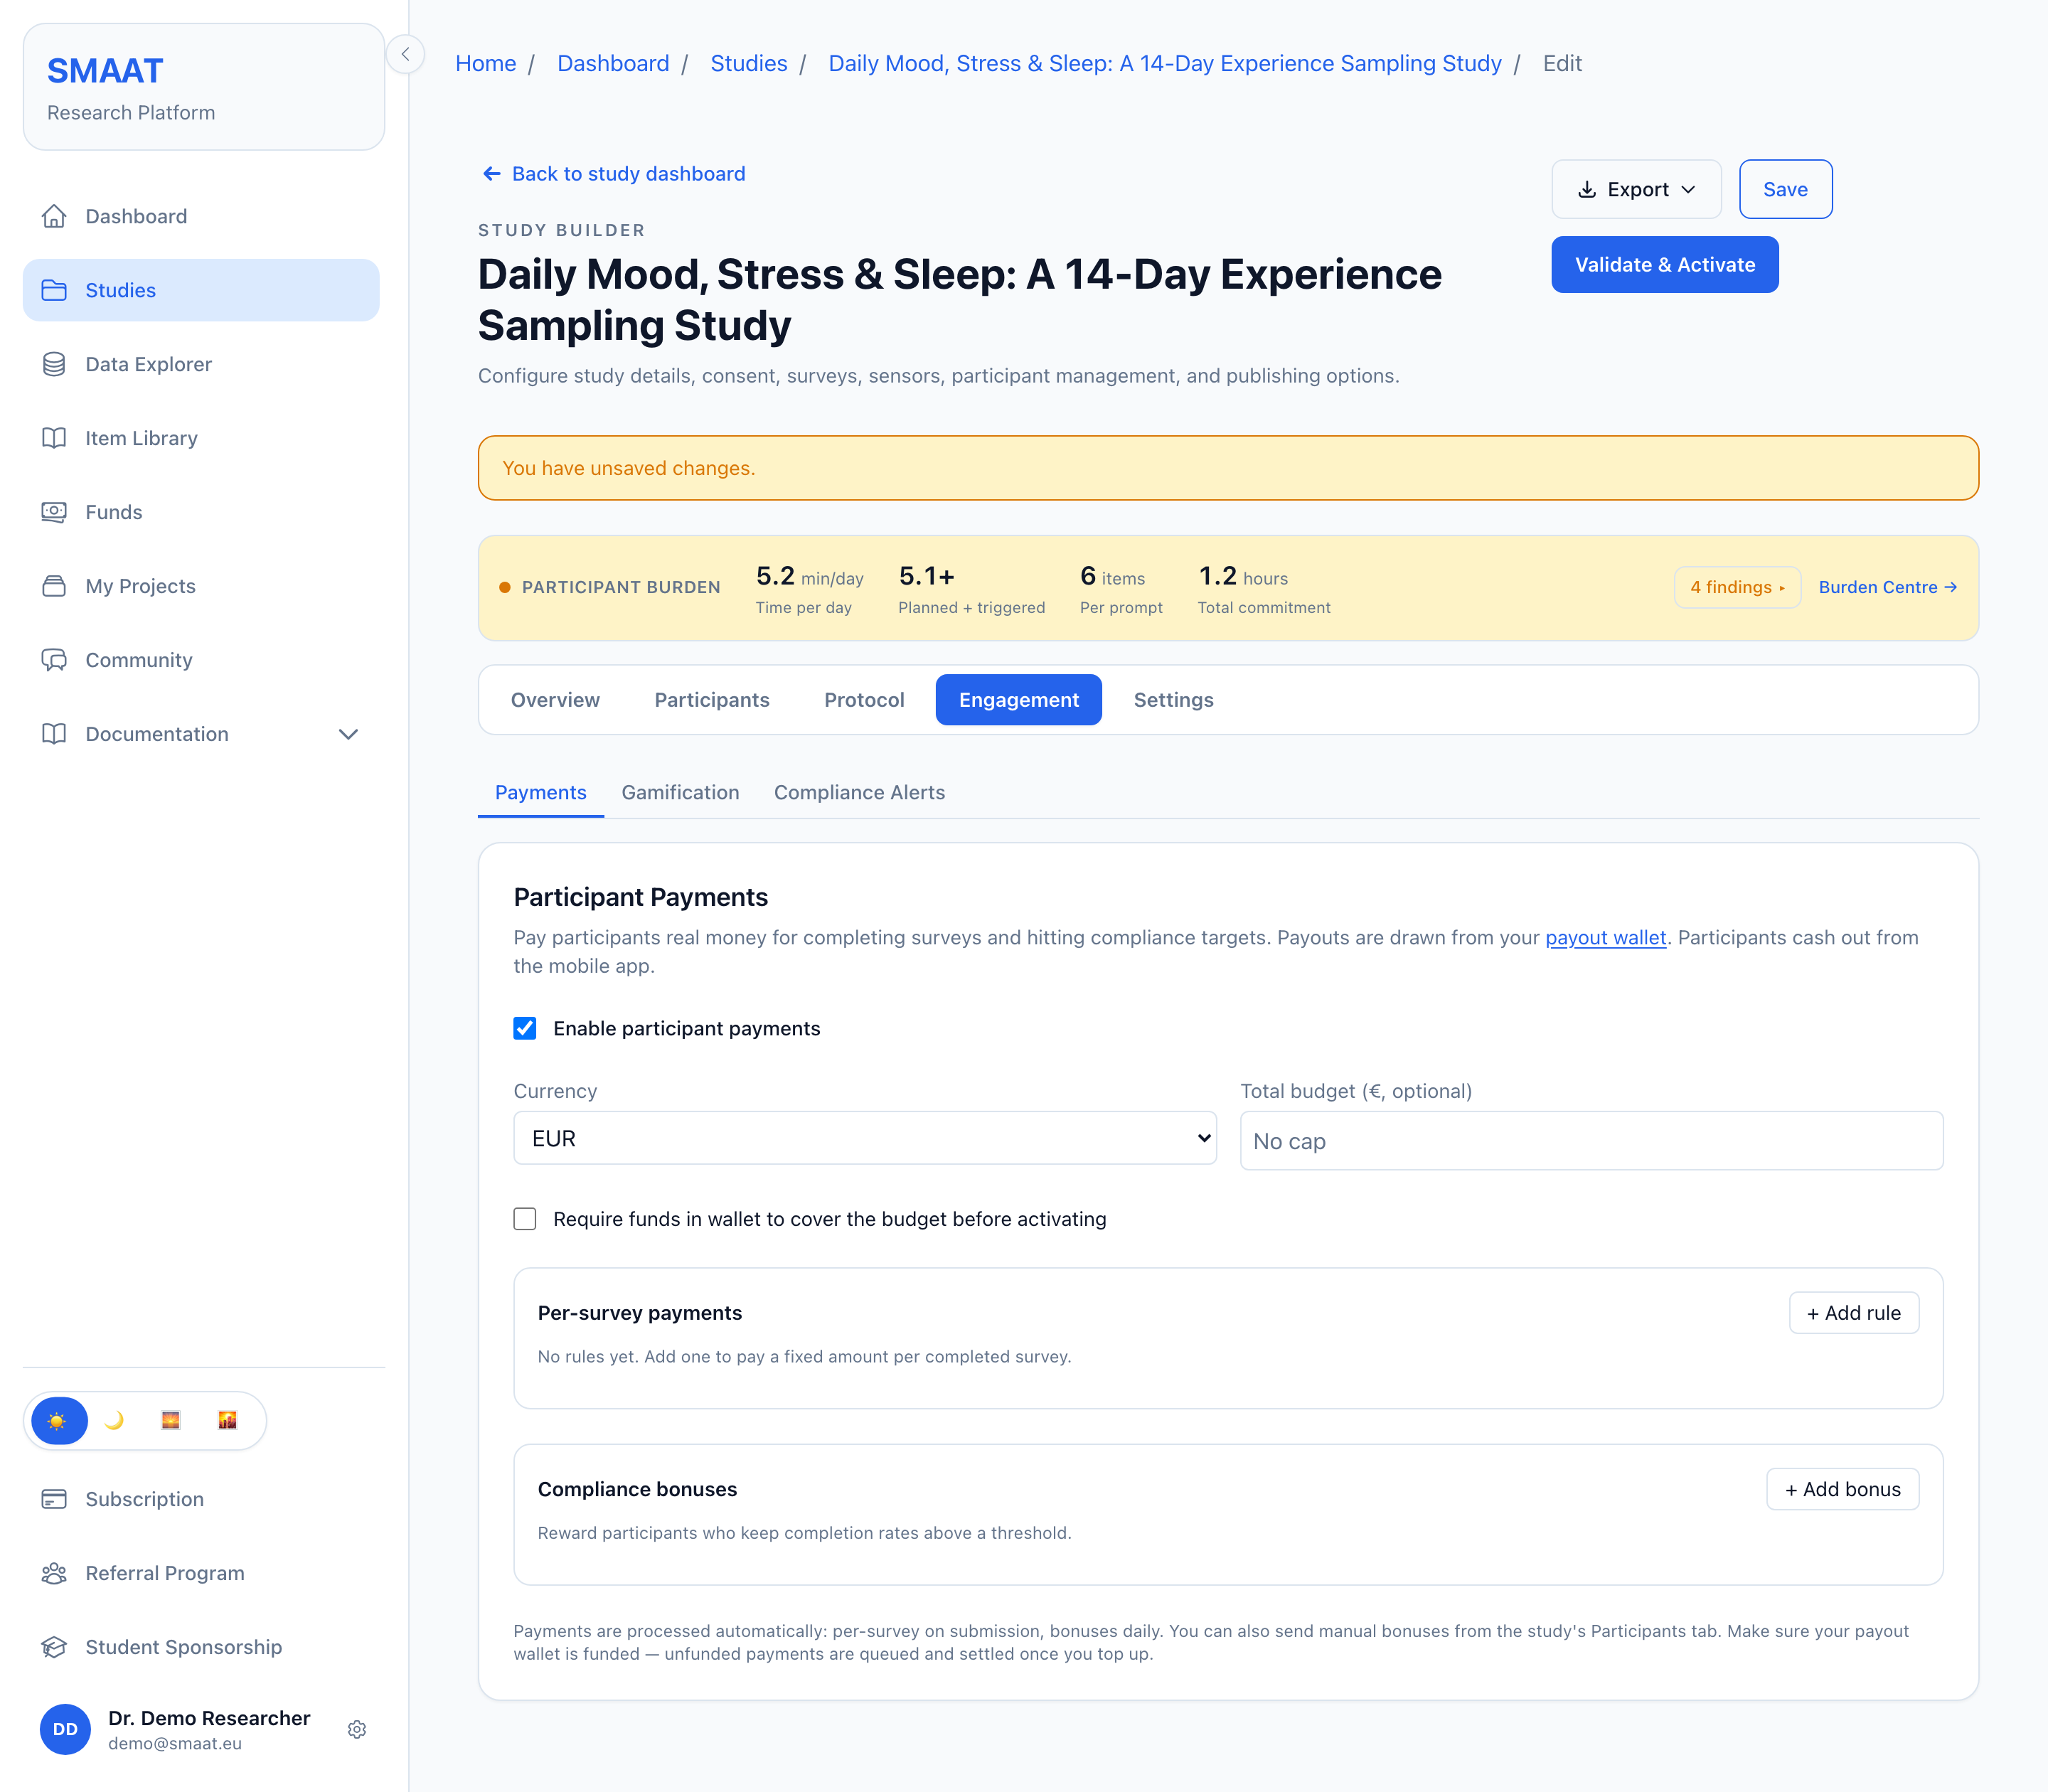2048x1792 pixels.
Task: Click the Studies folder icon
Action: (x=54, y=290)
